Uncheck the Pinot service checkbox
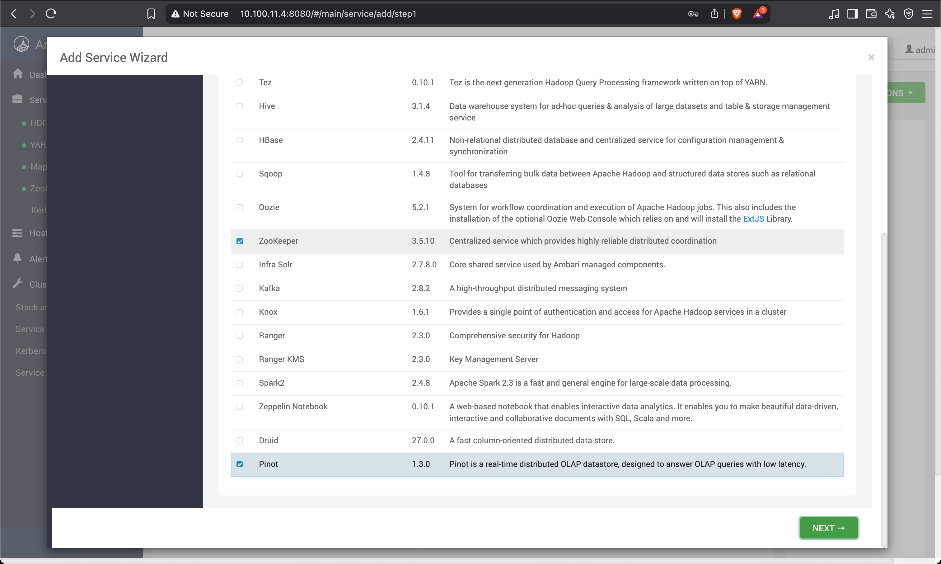Screen dimensions: 941x564 tap(240, 464)
